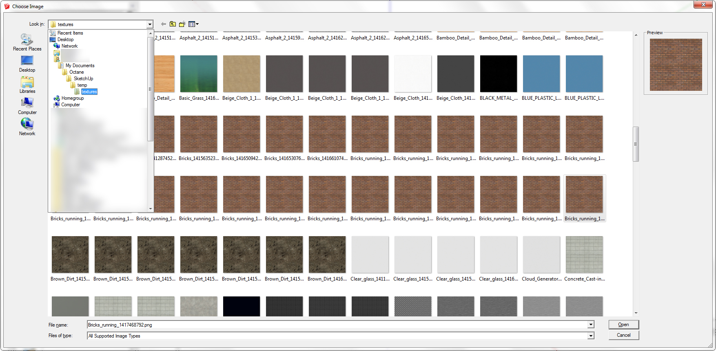Viewport: 716px width, 351px height.
Task: Pick the SketchUp folder in the list
Action: (83, 79)
